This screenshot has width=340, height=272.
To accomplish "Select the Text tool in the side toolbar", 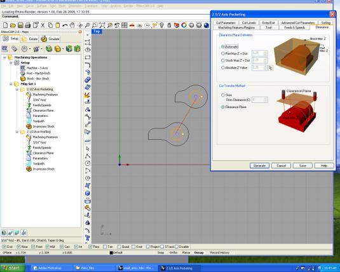I will click(x=88, y=238).
